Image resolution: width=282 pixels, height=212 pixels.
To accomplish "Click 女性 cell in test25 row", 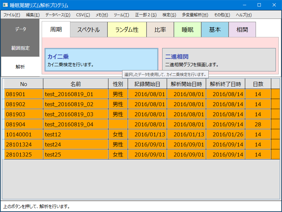I will click(x=118, y=154).
